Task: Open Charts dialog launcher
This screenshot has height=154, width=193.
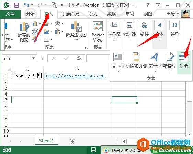Action: click(86, 48)
